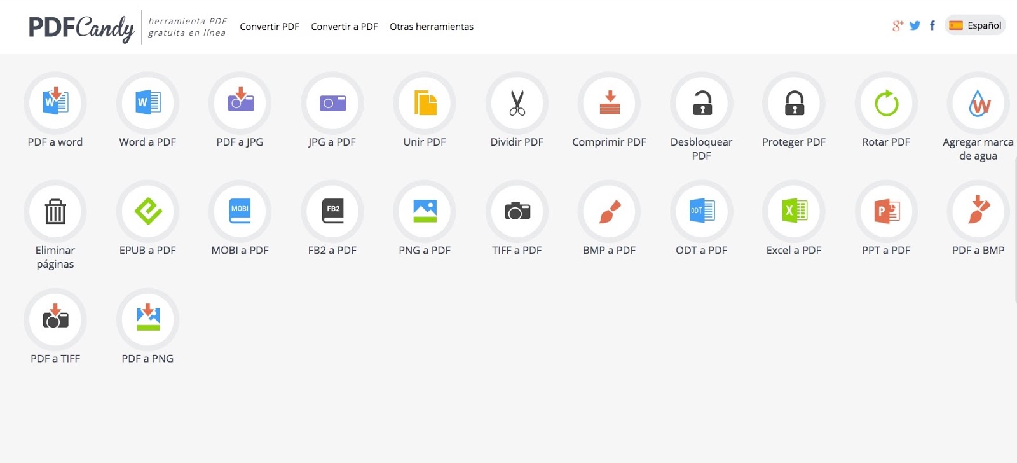Click the 'Comprimir PDF' text label

609,142
